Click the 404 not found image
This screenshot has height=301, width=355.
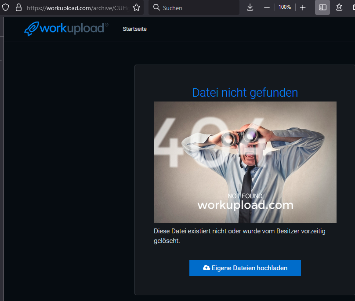click(245, 162)
